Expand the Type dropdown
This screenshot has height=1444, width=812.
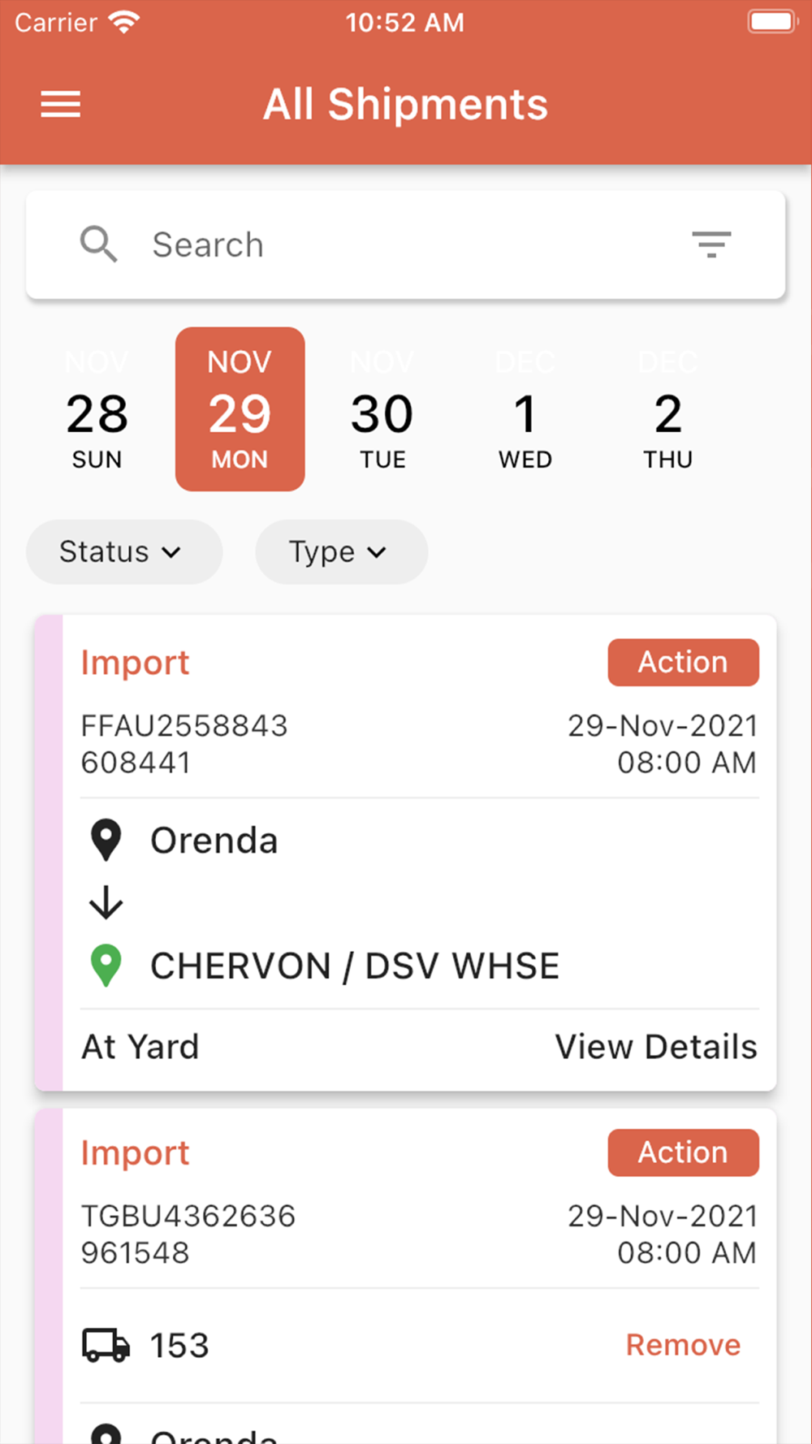[341, 551]
